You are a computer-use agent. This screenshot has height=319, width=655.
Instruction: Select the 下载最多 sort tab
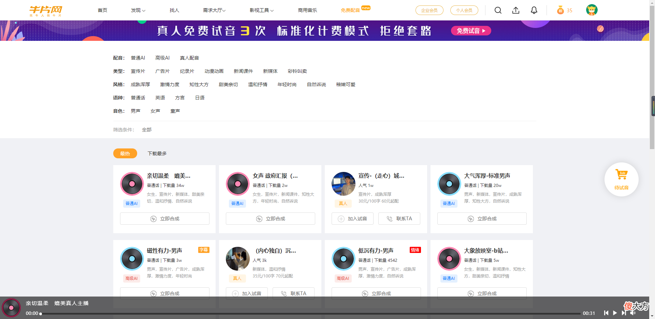157,154
